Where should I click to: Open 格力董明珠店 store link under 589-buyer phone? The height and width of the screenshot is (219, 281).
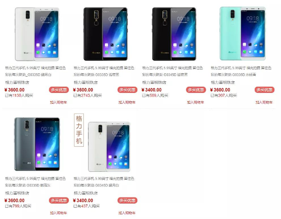point(154,83)
